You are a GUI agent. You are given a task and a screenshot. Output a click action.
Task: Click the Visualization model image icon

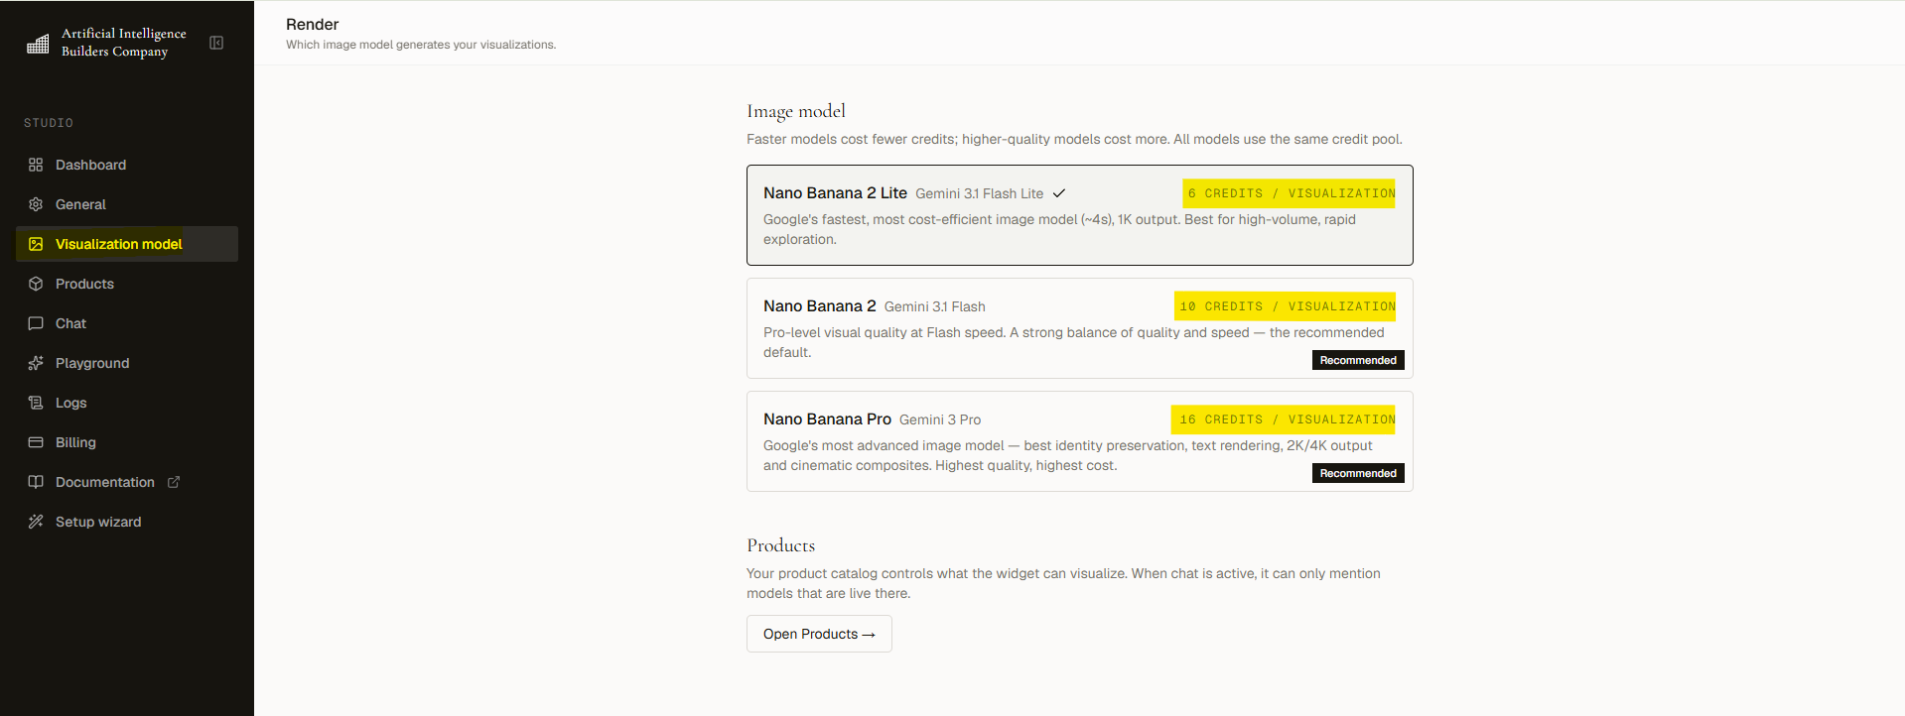click(36, 244)
